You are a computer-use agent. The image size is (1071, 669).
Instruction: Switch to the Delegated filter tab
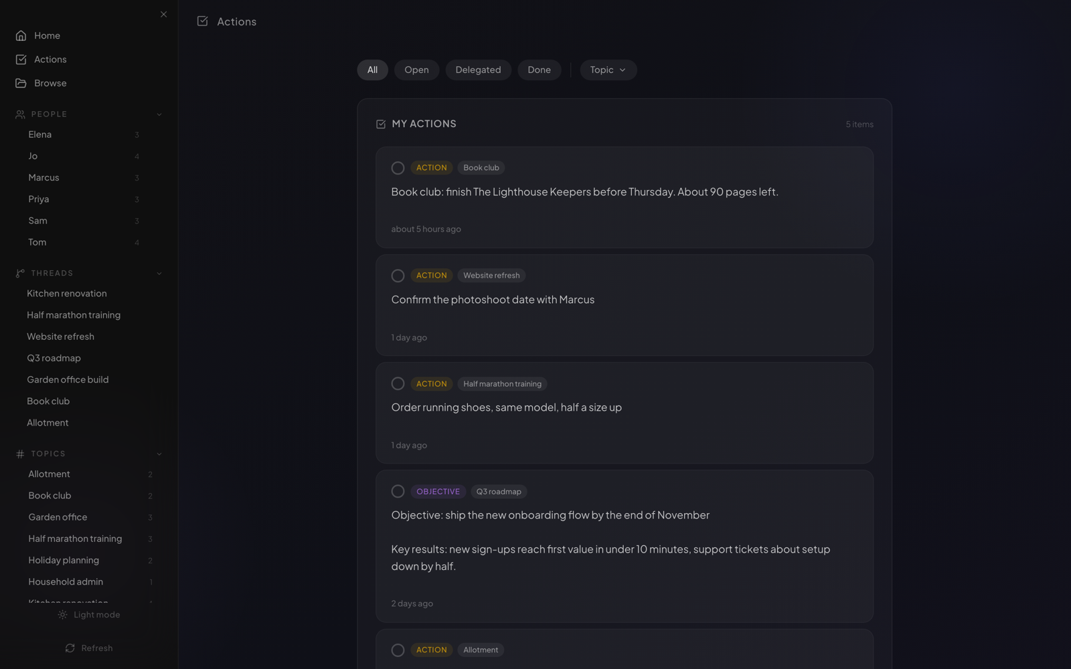coord(478,70)
